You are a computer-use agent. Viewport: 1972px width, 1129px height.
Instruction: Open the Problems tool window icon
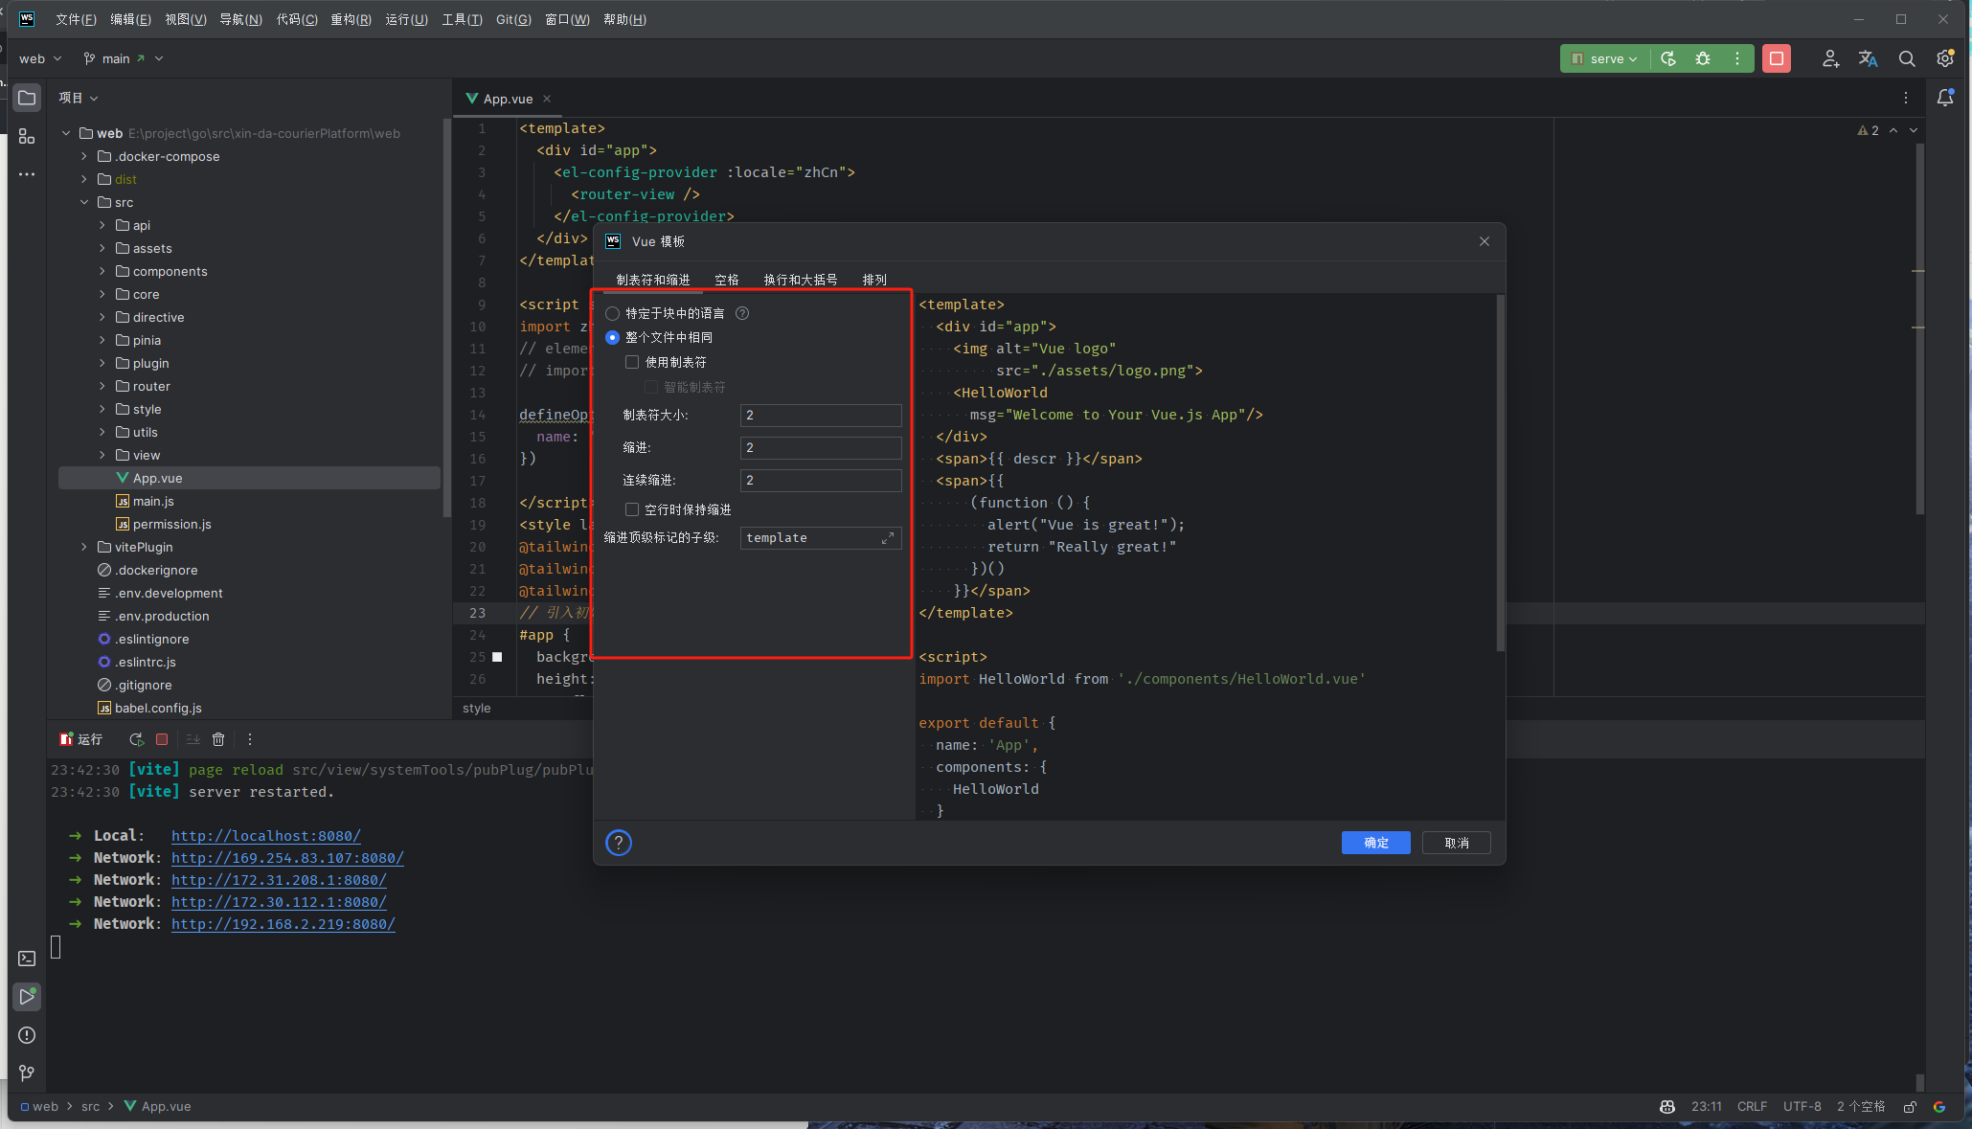(27, 1035)
